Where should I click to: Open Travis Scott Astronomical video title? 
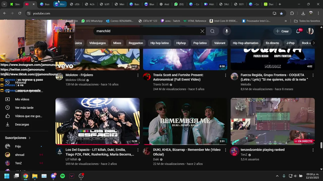coord(178,77)
